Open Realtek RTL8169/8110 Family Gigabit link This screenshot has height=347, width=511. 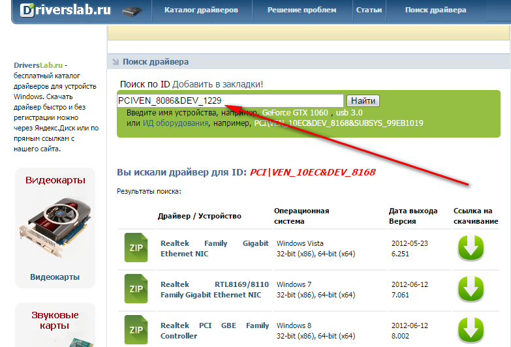click(x=215, y=290)
